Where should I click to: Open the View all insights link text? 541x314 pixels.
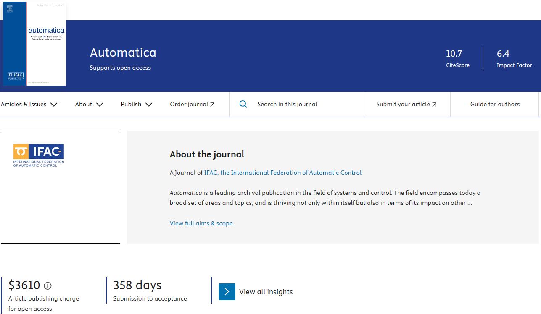click(x=266, y=292)
